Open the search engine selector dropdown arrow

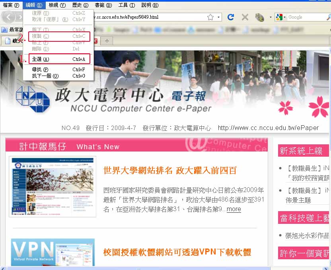pyautogui.click(x=284, y=17)
